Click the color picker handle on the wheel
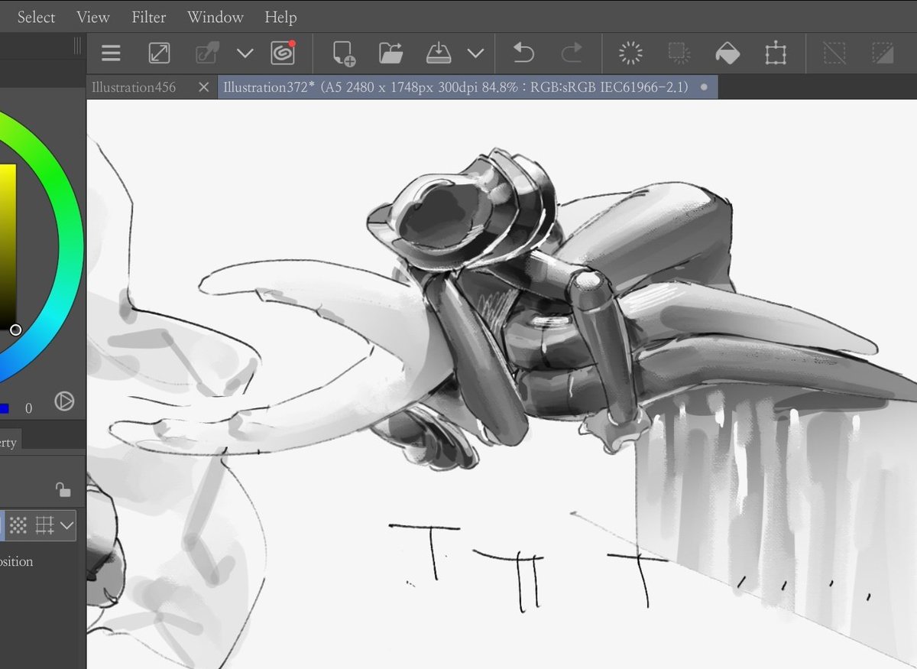The width and height of the screenshot is (917, 669). coord(15,330)
